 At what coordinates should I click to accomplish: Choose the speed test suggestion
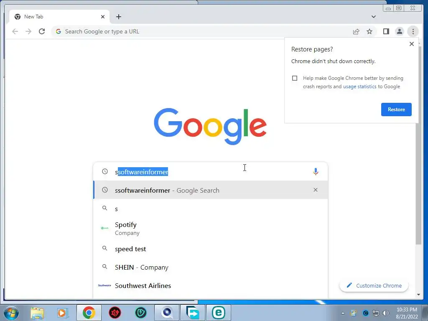211,249
